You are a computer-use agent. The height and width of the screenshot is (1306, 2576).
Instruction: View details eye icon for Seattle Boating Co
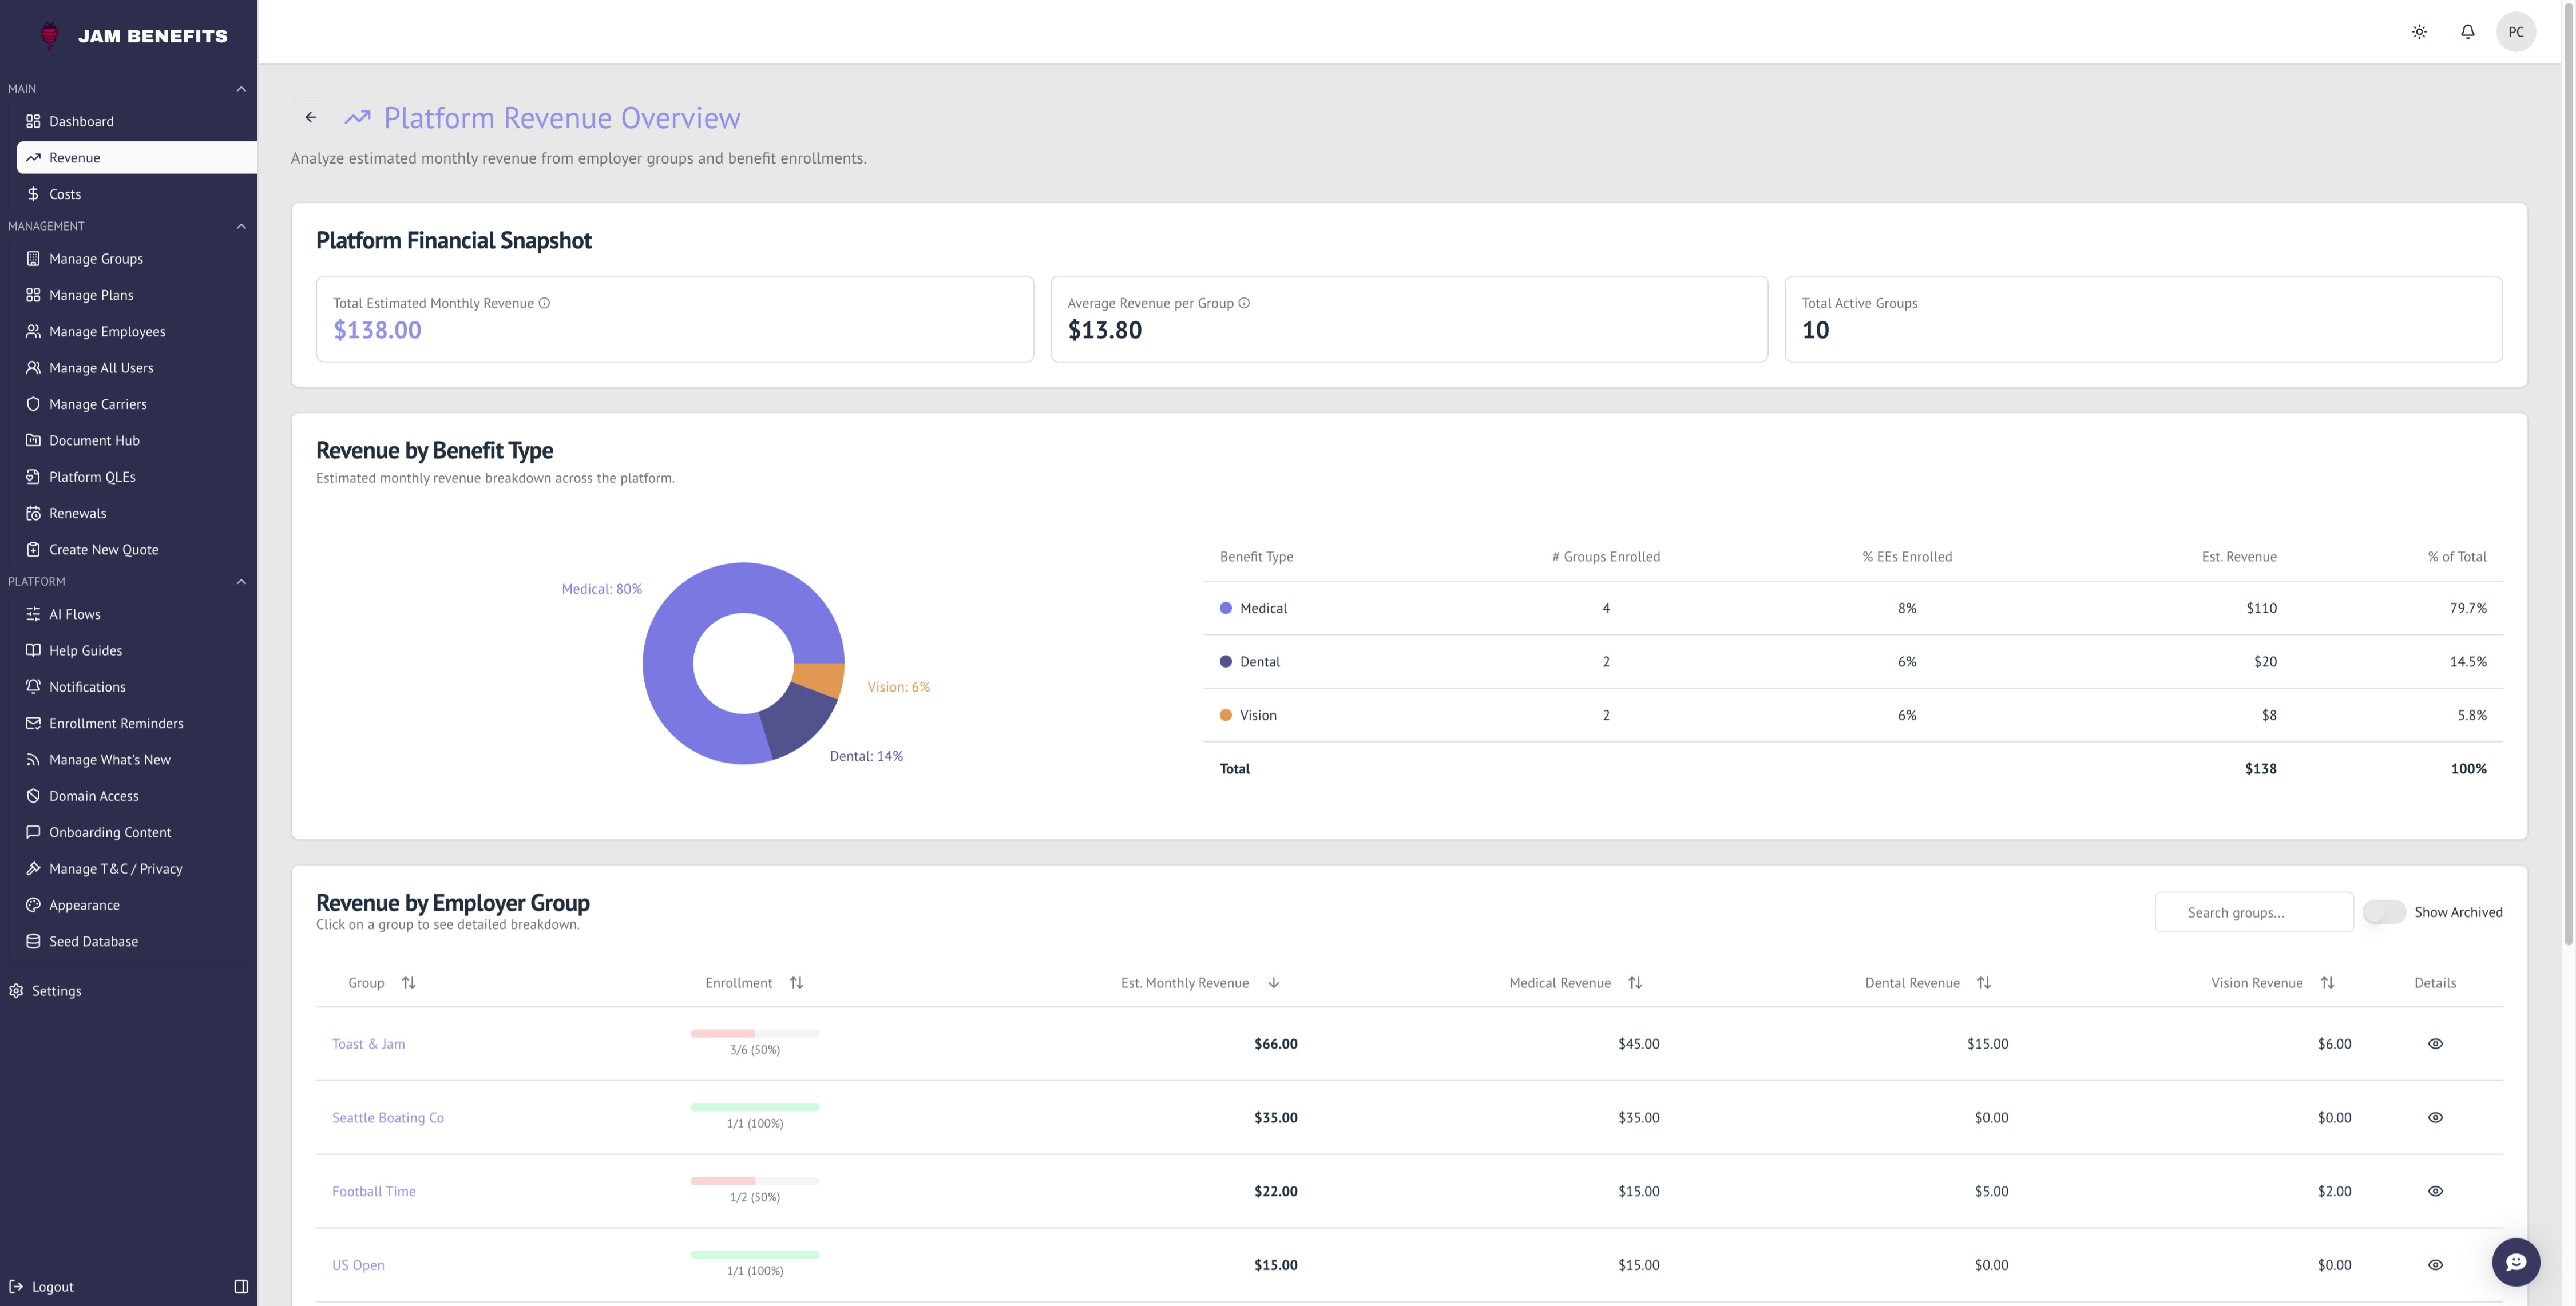coord(2435,1118)
